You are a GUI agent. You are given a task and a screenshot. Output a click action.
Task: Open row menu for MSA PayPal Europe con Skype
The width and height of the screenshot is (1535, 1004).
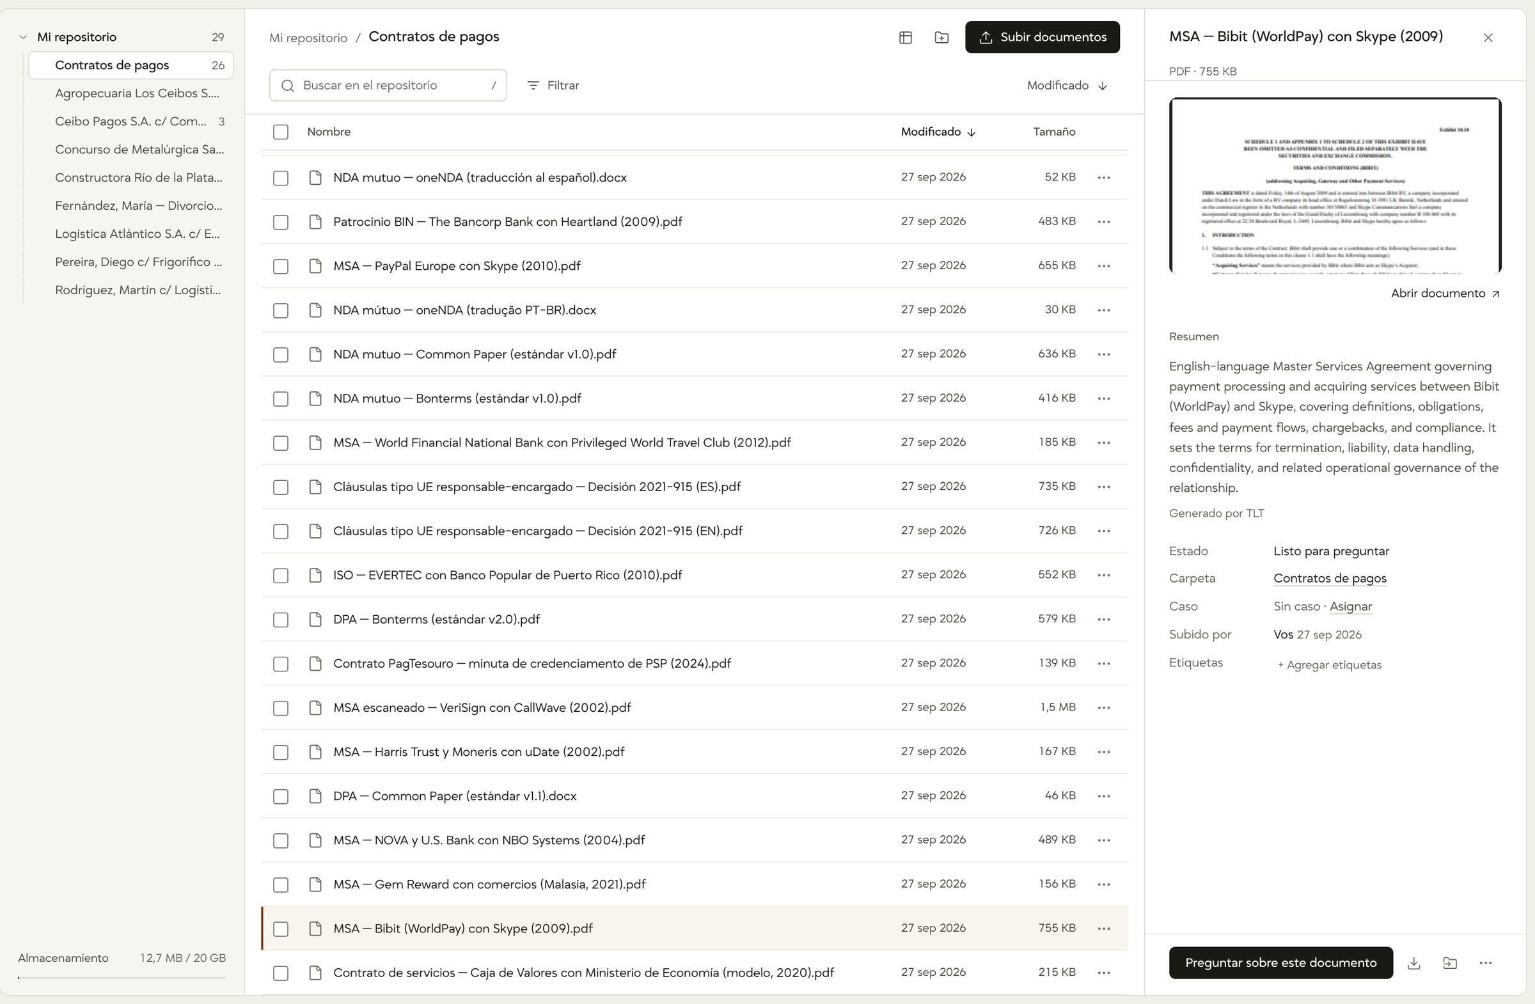click(1103, 265)
